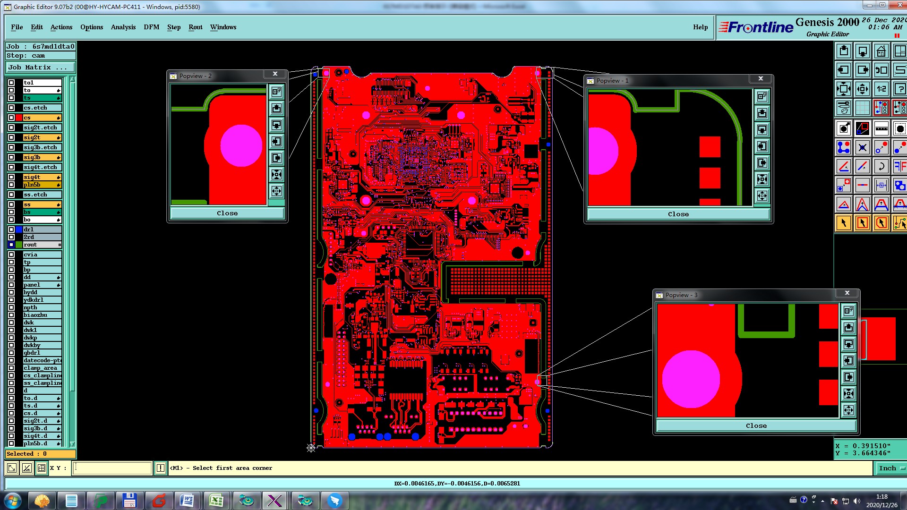Open the Analysis menu
The image size is (907, 510).
(123, 27)
